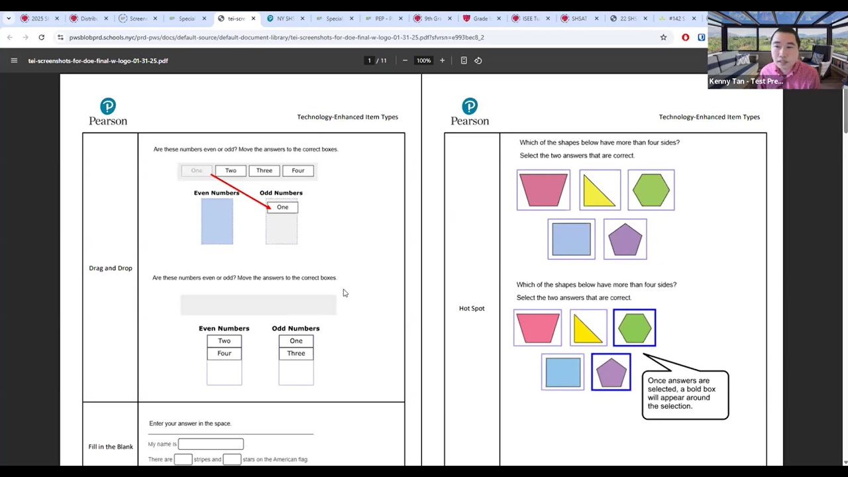
Task: Reload the current page
Action: (x=42, y=37)
